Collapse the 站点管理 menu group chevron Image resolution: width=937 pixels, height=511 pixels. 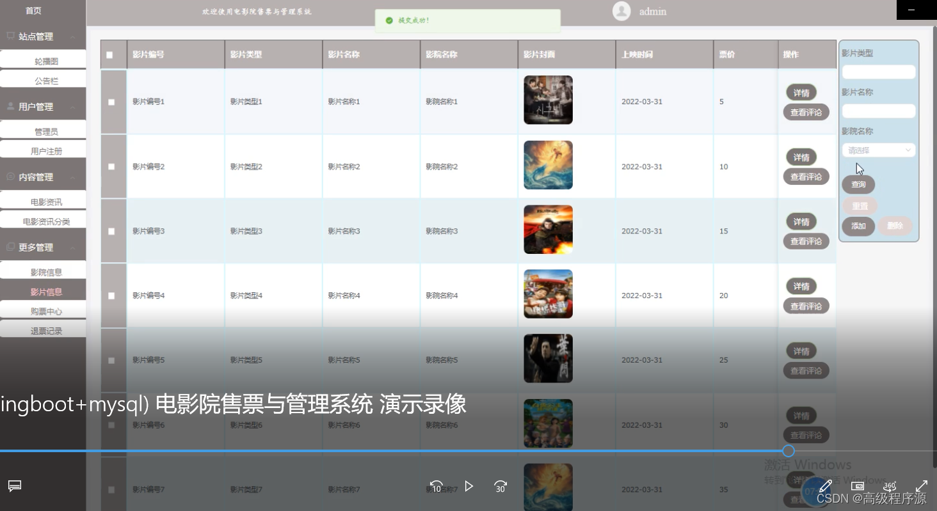(x=72, y=37)
